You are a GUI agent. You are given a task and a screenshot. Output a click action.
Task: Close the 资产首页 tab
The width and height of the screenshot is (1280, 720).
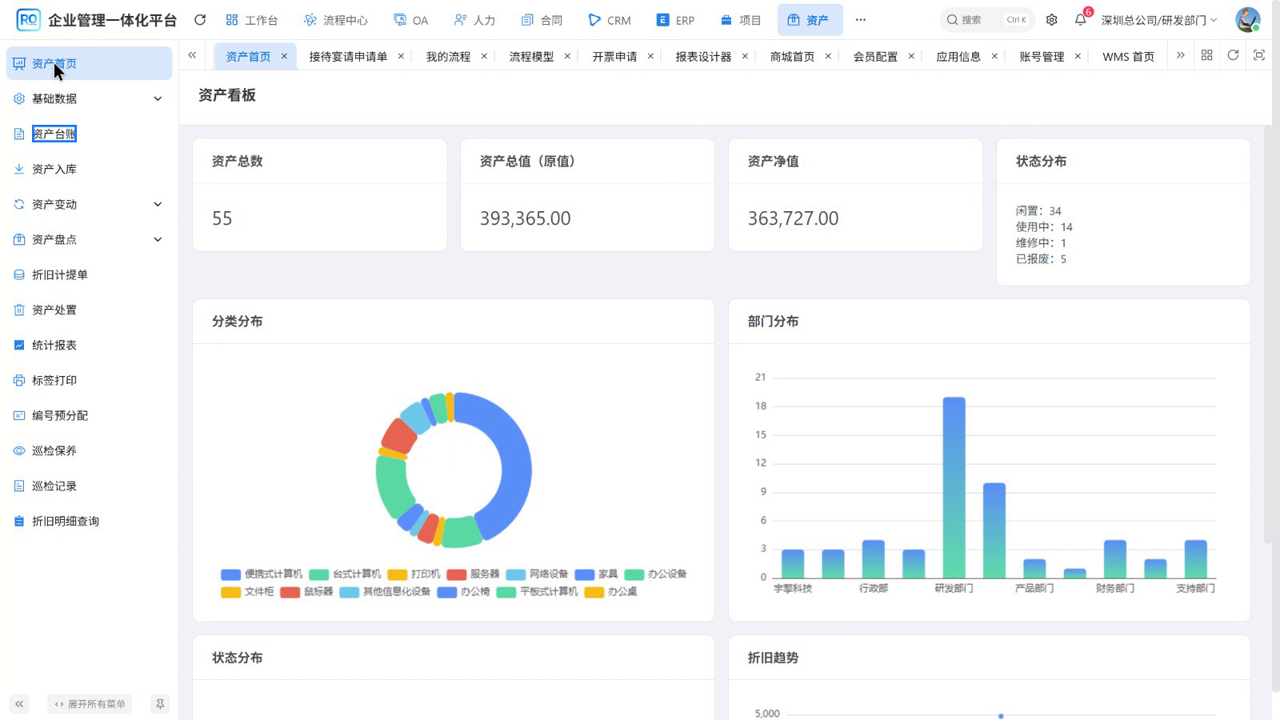284,56
